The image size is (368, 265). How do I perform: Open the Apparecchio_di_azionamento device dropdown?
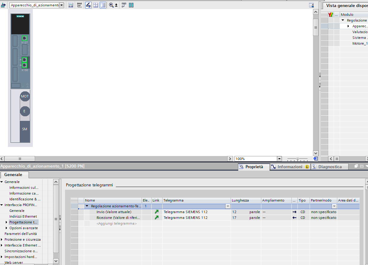tap(62, 5)
